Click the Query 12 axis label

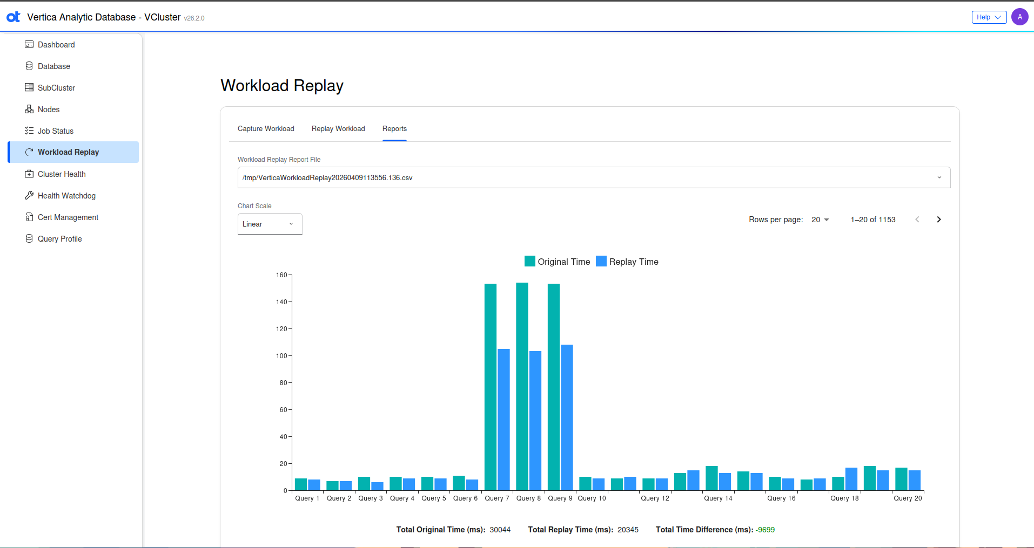(x=655, y=498)
